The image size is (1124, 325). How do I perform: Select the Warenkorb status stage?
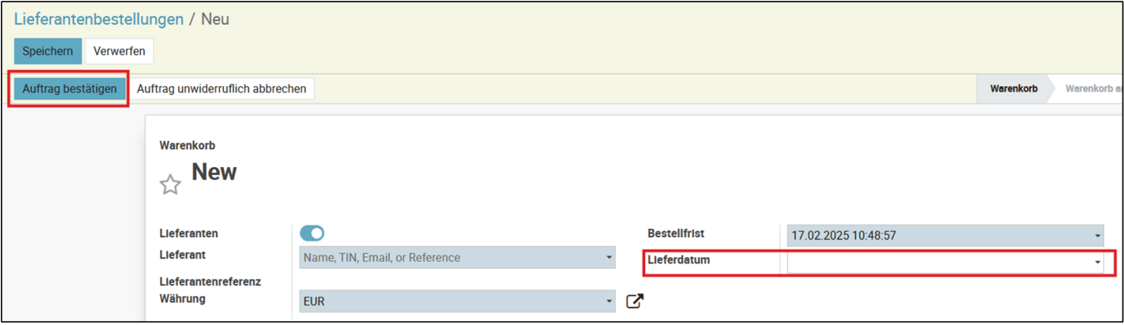pos(1013,89)
